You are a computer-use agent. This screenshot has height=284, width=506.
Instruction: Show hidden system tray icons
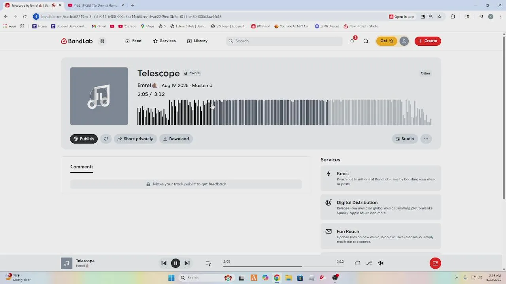pos(457,278)
